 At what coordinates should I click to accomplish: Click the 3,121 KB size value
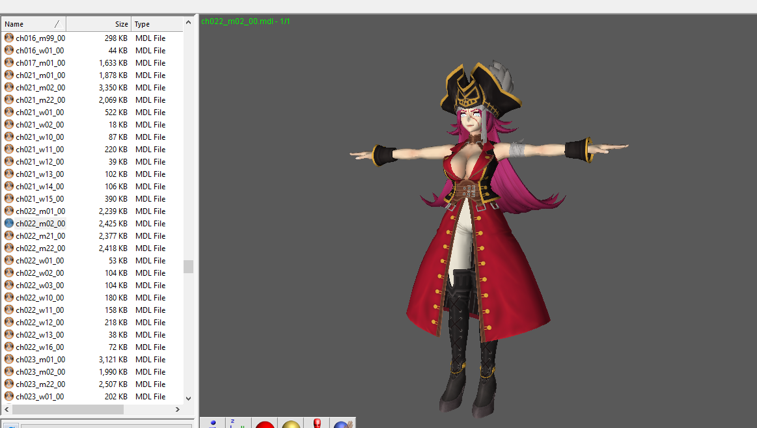pos(113,360)
